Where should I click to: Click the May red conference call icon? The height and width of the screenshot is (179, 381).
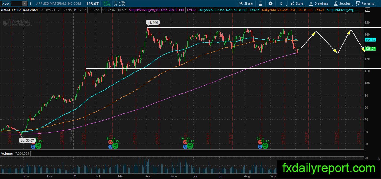(185, 142)
